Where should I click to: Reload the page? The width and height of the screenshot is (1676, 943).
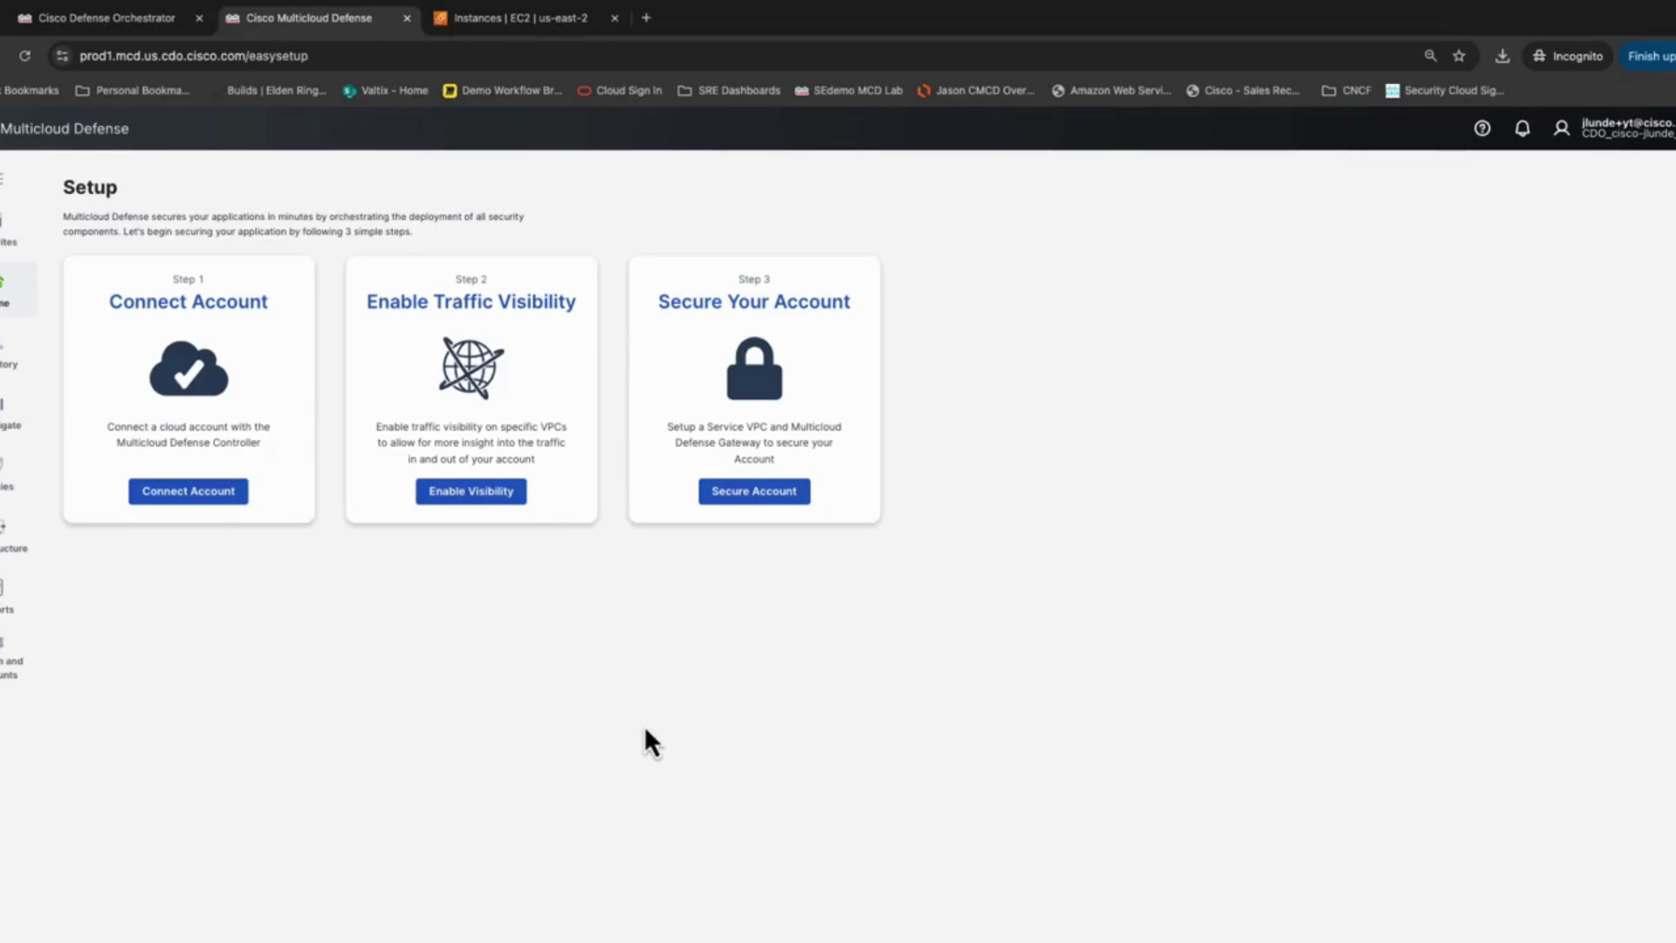pos(24,56)
